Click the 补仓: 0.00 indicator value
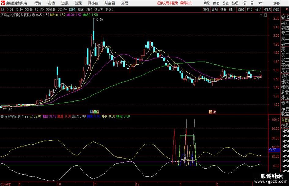Viewport: 289px width, 186px height. point(108,116)
